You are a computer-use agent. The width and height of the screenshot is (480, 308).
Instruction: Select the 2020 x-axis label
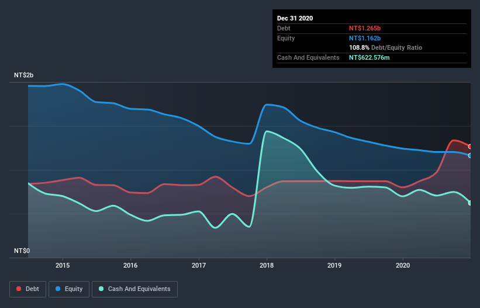coord(403,265)
